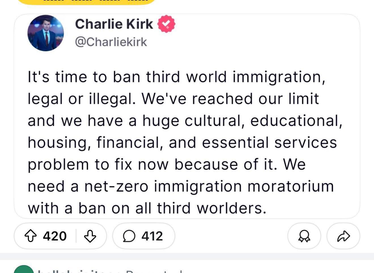Tap the green user avatar below the post
The width and height of the screenshot is (374, 273).
pos(24,270)
